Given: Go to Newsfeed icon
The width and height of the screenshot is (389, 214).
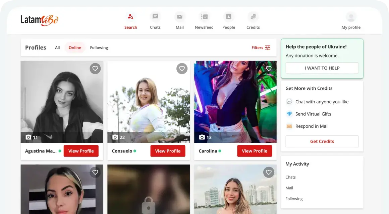Looking at the screenshot, I should (x=204, y=17).
